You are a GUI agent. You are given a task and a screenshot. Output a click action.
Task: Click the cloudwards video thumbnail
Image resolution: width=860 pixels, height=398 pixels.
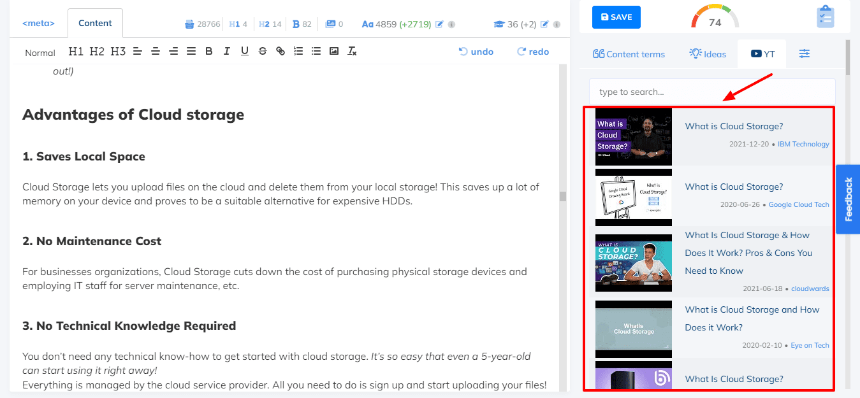(634, 263)
